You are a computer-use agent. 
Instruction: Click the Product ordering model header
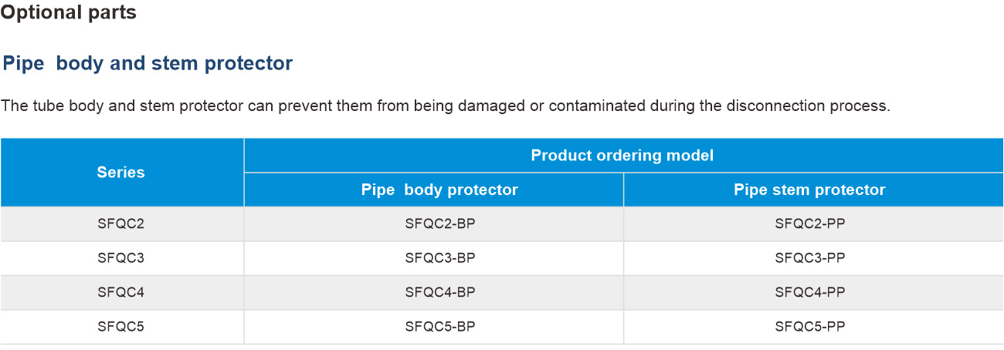point(622,156)
